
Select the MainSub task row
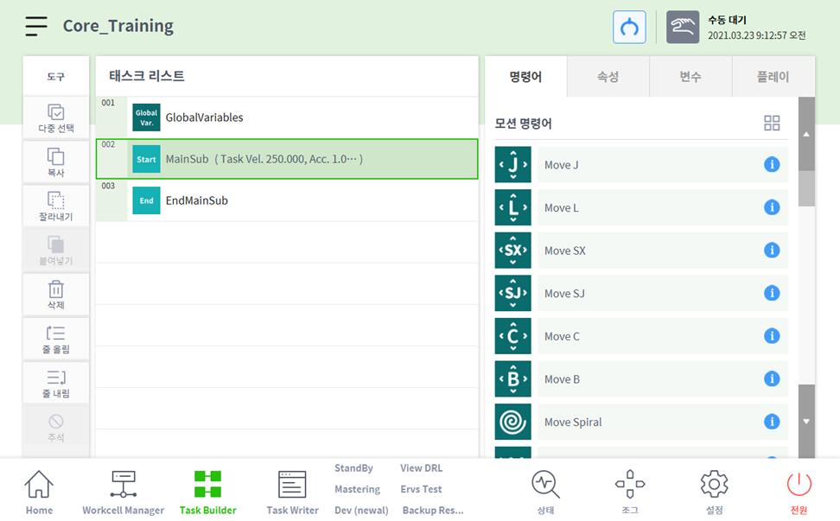[x=287, y=159]
